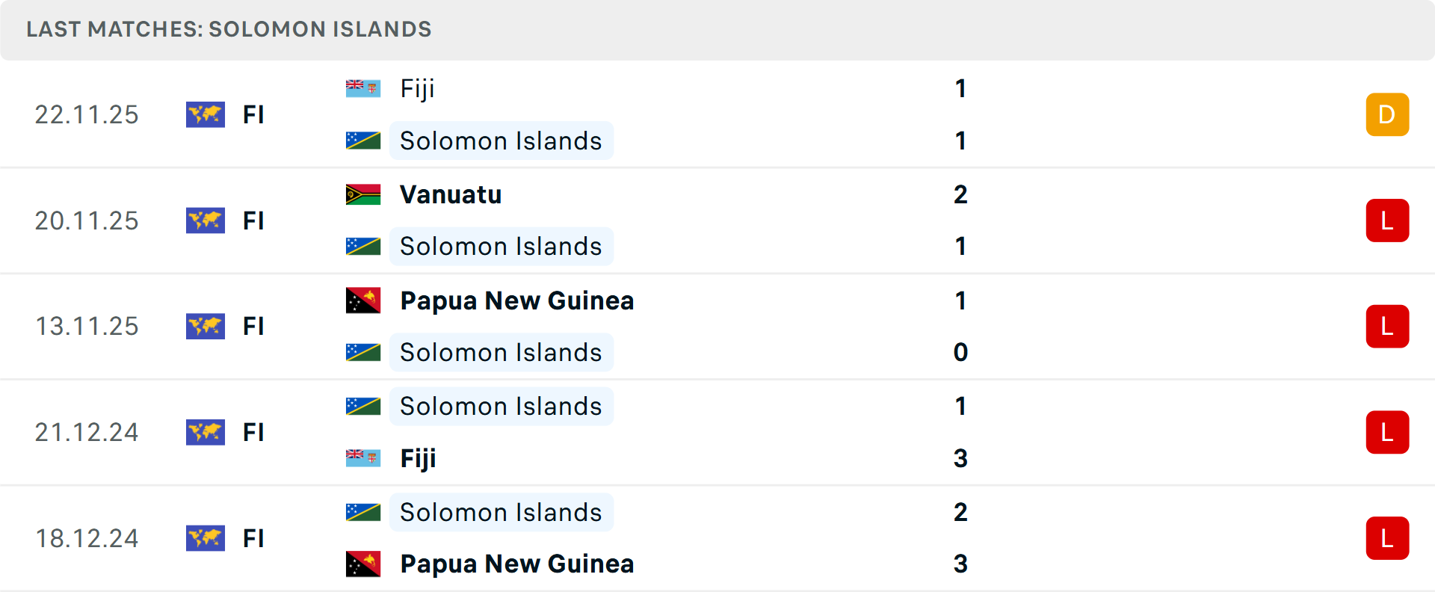This screenshot has height=592, width=1435.
Task: Click the competition world-map icon for 18.12.24
Action: pyautogui.click(x=206, y=538)
